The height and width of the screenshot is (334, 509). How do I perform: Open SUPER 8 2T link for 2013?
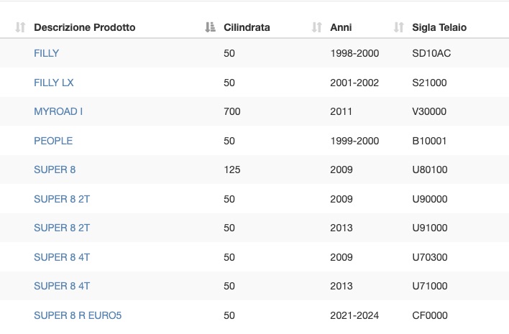[62, 228]
